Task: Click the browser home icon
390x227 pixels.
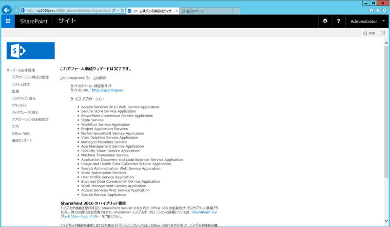Action: 371,10
